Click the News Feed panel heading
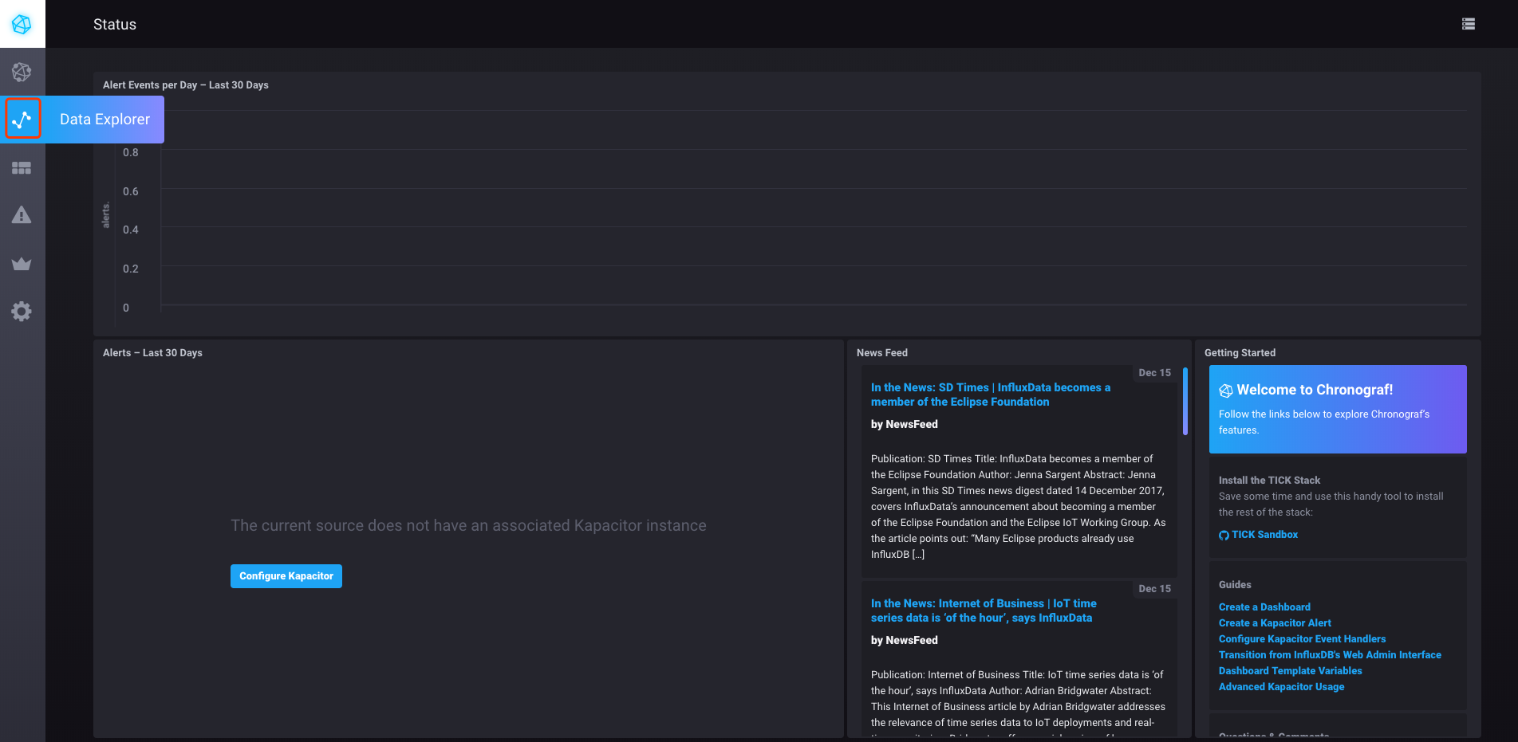Image resolution: width=1518 pixels, height=742 pixels. tap(882, 353)
